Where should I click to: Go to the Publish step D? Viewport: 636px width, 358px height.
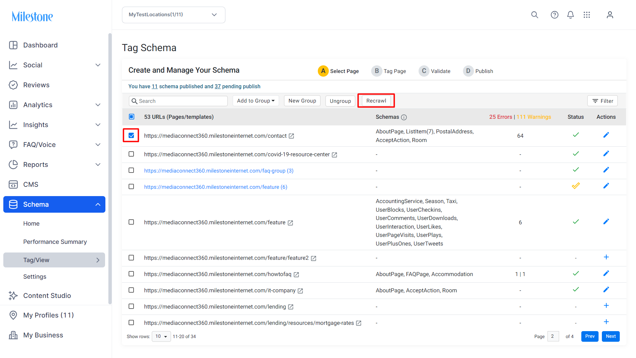pos(478,71)
